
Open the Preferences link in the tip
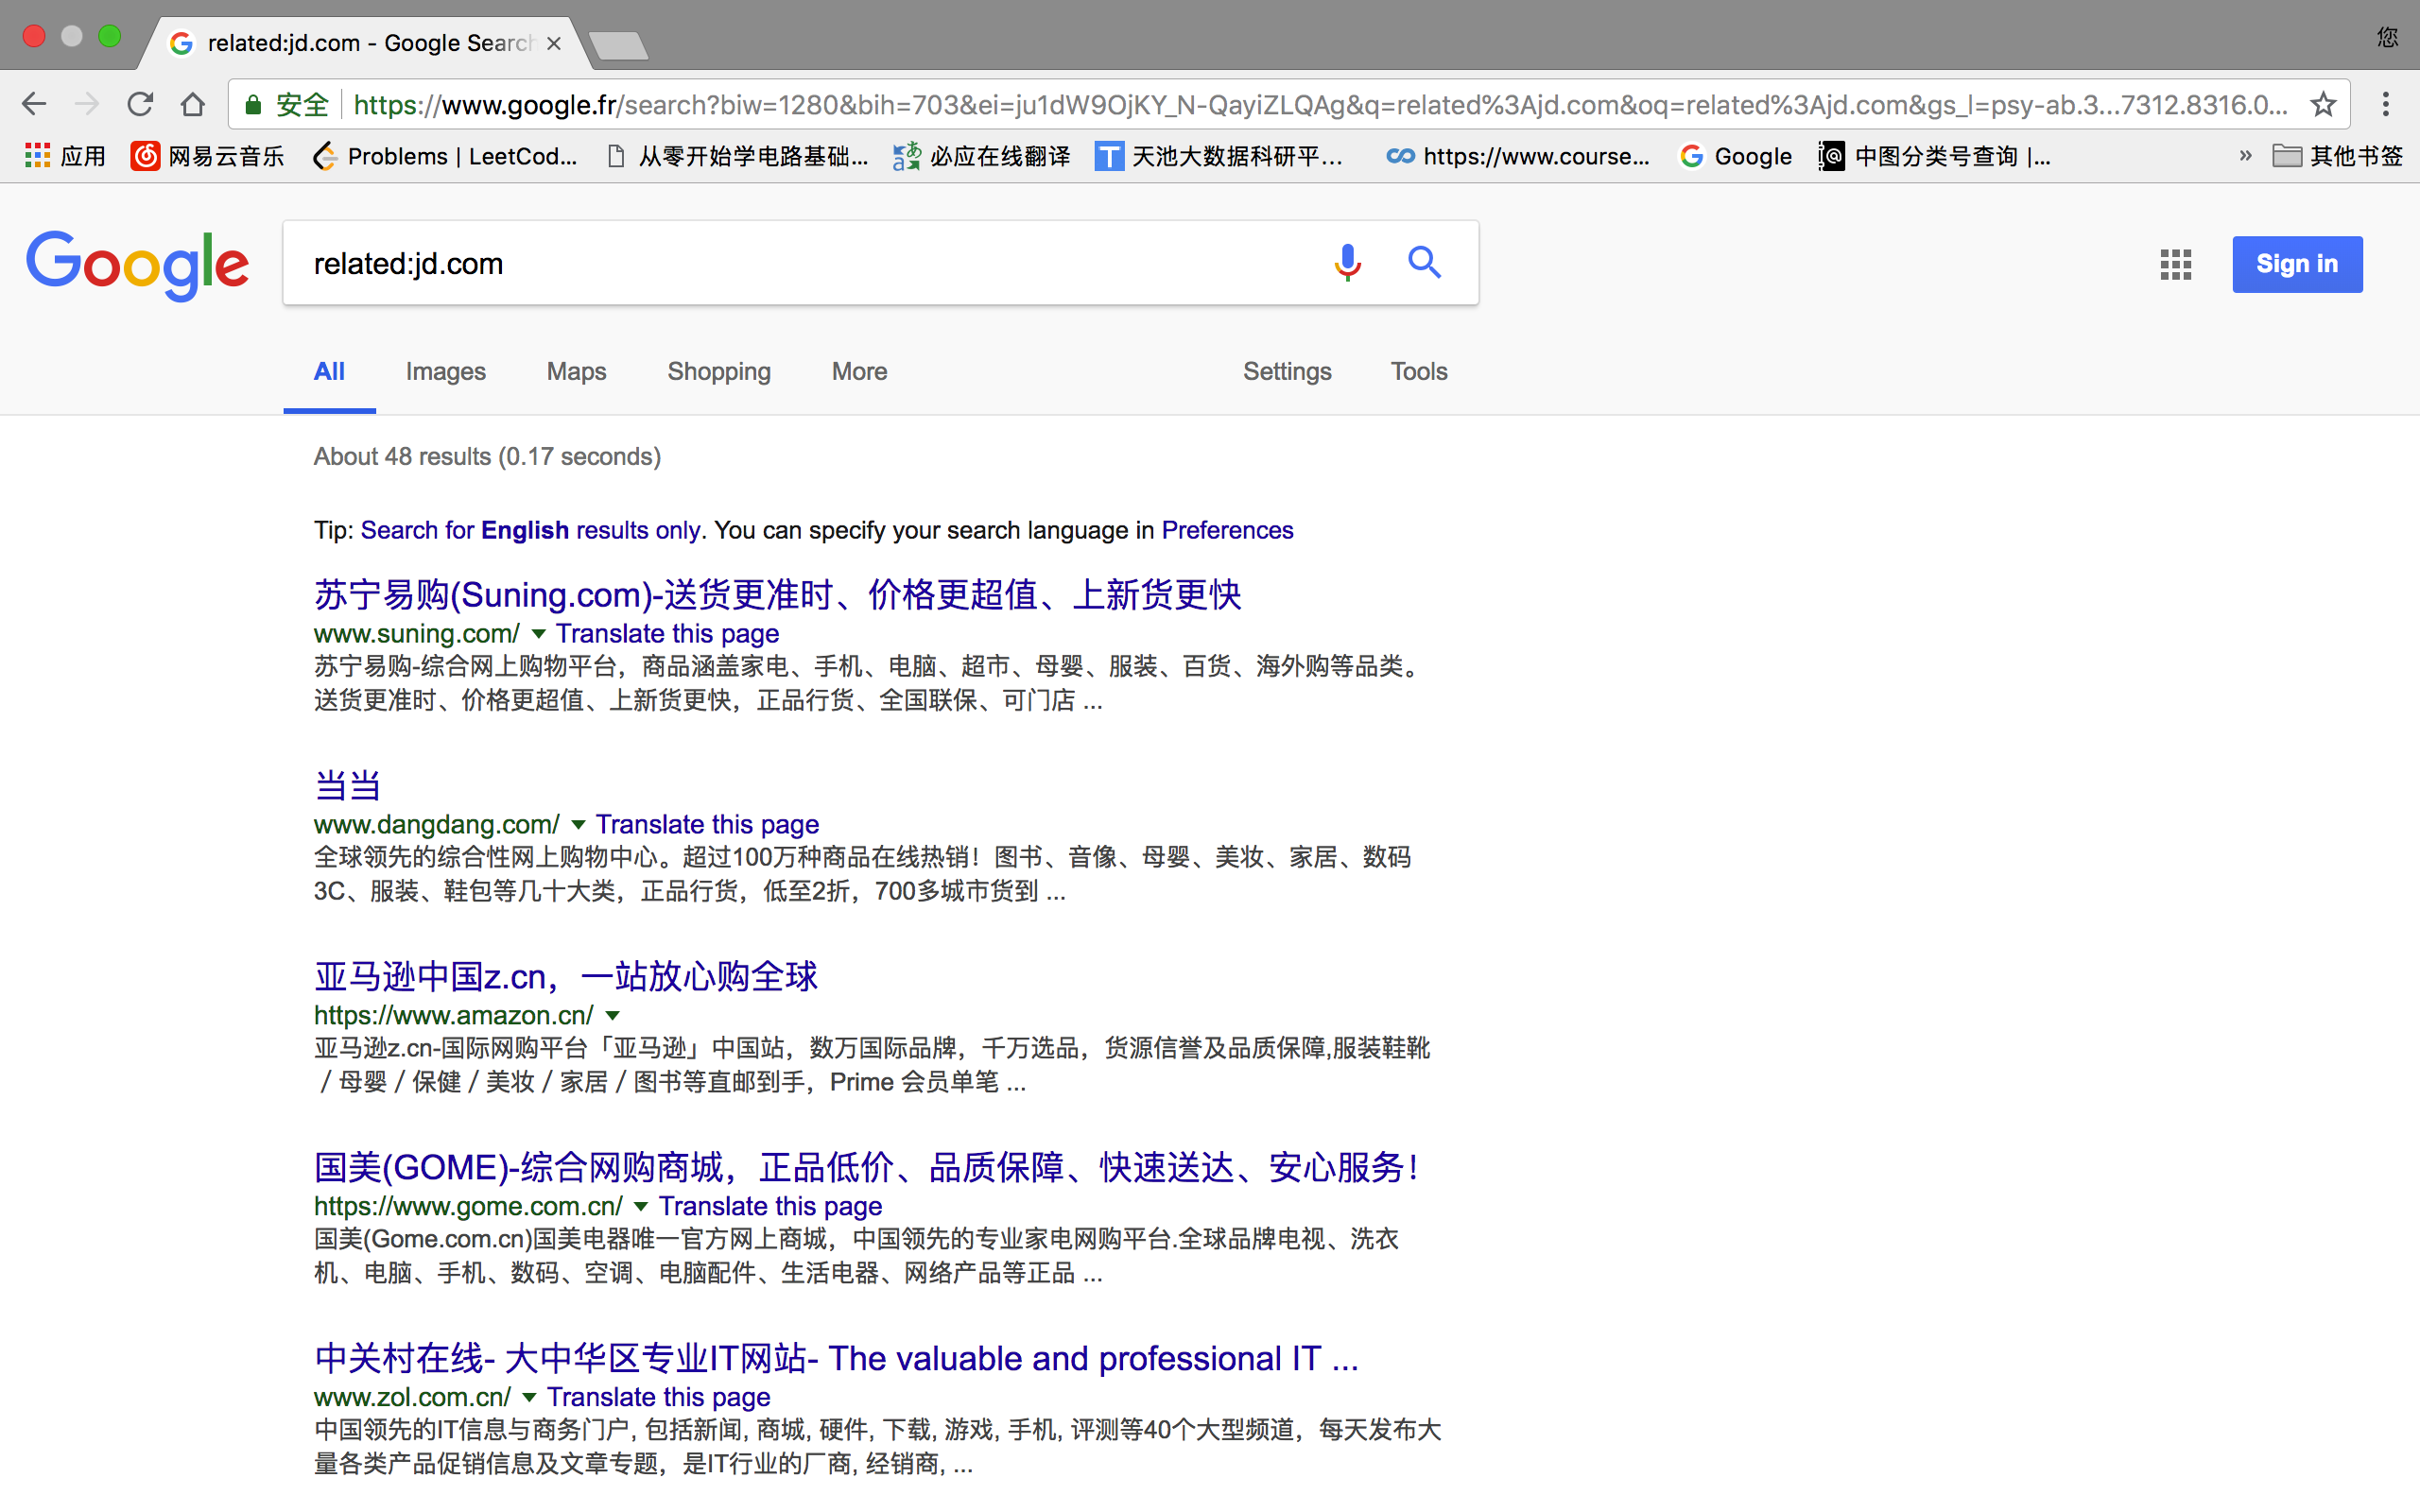pyautogui.click(x=1227, y=530)
